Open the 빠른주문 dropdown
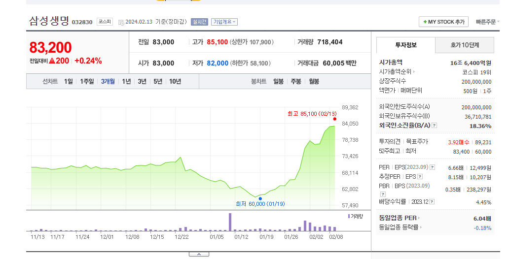 pyautogui.click(x=487, y=22)
